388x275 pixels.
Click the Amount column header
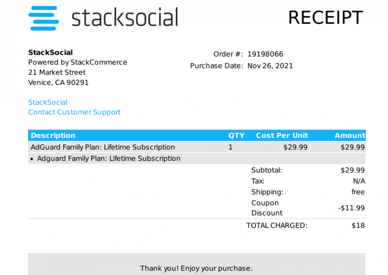(350, 135)
